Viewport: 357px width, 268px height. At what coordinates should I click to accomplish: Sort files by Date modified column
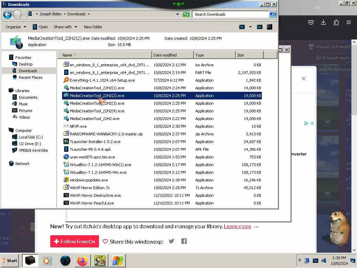pyautogui.click(x=173, y=55)
